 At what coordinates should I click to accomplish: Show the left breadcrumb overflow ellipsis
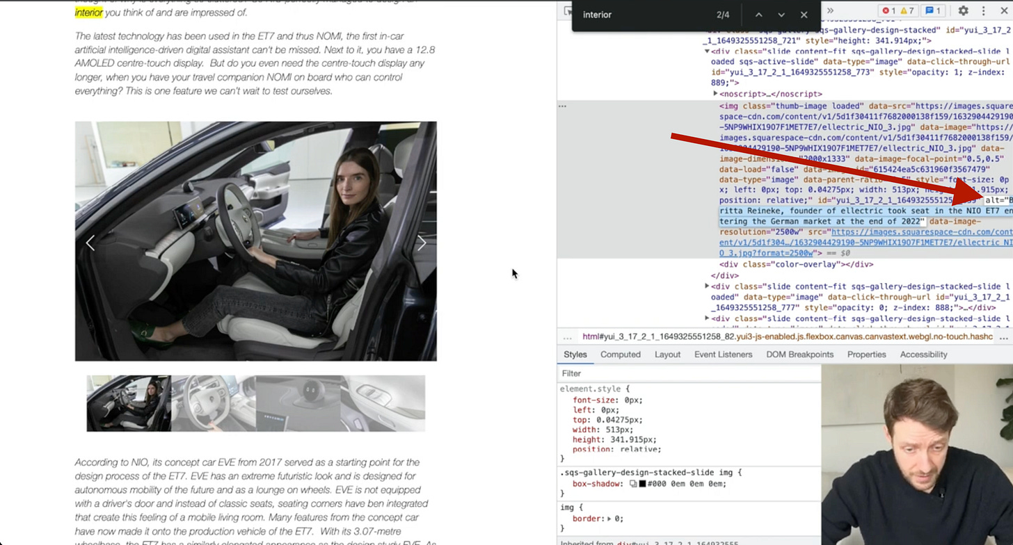tap(568, 337)
